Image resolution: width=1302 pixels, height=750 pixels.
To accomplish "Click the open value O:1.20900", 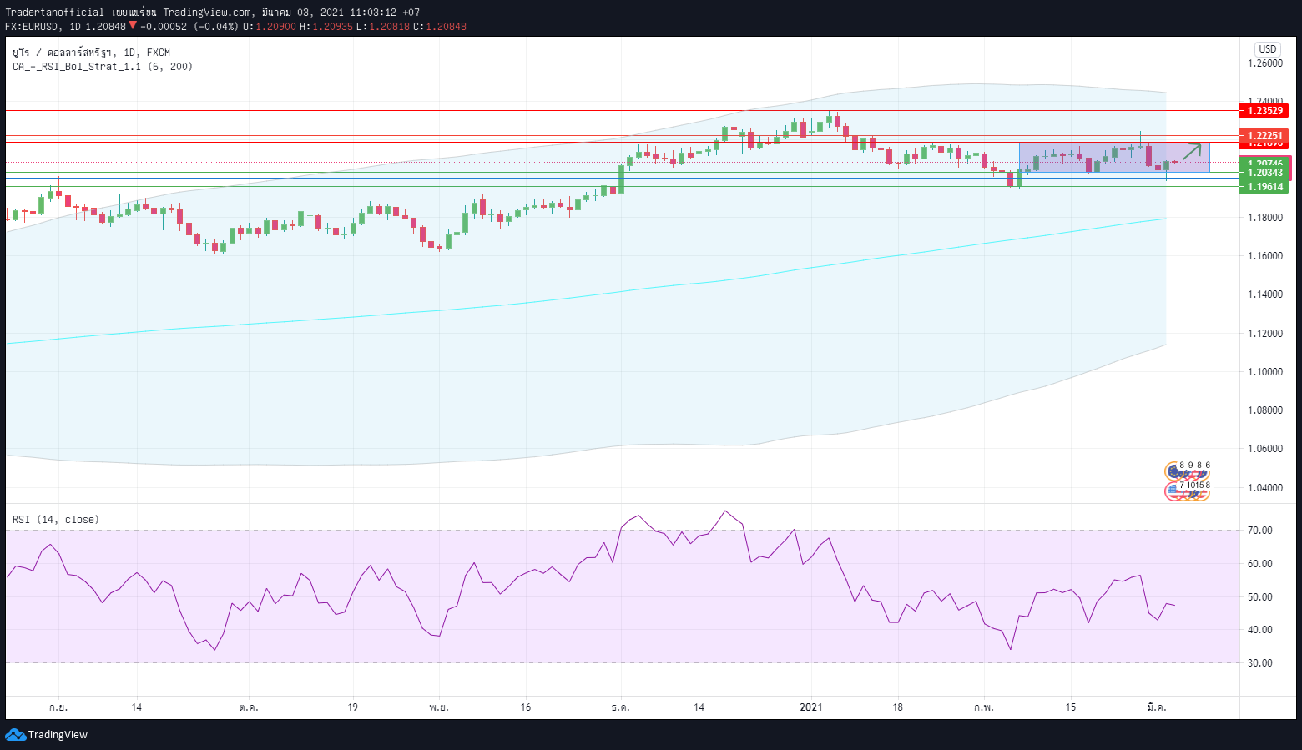I will [x=269, y=27].
